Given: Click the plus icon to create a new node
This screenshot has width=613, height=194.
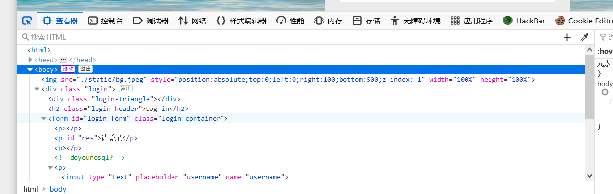Looking at the screenshot, I should point(567,37).
